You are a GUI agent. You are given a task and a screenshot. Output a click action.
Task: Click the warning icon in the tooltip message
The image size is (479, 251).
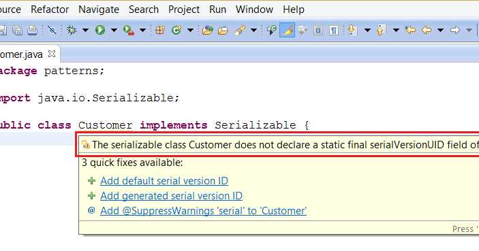pyautogui.click(x=86, y=145)
